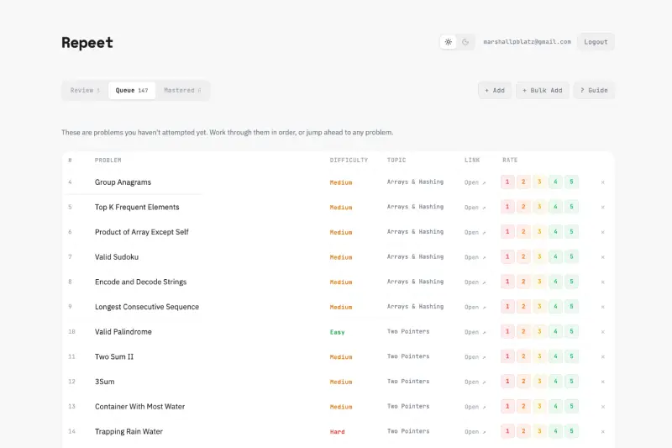Open the Guide help button
Viewport: 672px width, 448px height.
click(594, 91)
